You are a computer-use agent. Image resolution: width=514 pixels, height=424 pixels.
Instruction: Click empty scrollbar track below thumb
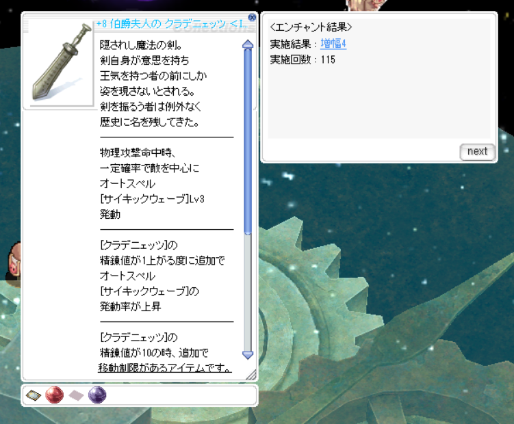click(248, 294)
